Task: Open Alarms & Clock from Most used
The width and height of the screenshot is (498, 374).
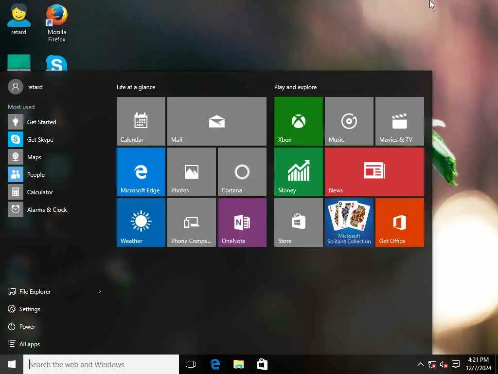Action: pos(54,209)
